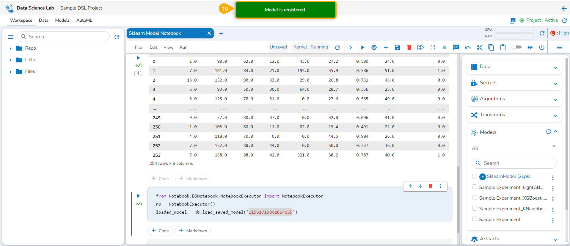Click the shutdown kernel power icon
The height and width of the screenshot is (246, 570).
541,48
